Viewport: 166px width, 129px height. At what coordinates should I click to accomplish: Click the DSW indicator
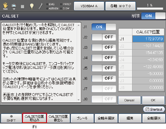[x=65, y=9]
